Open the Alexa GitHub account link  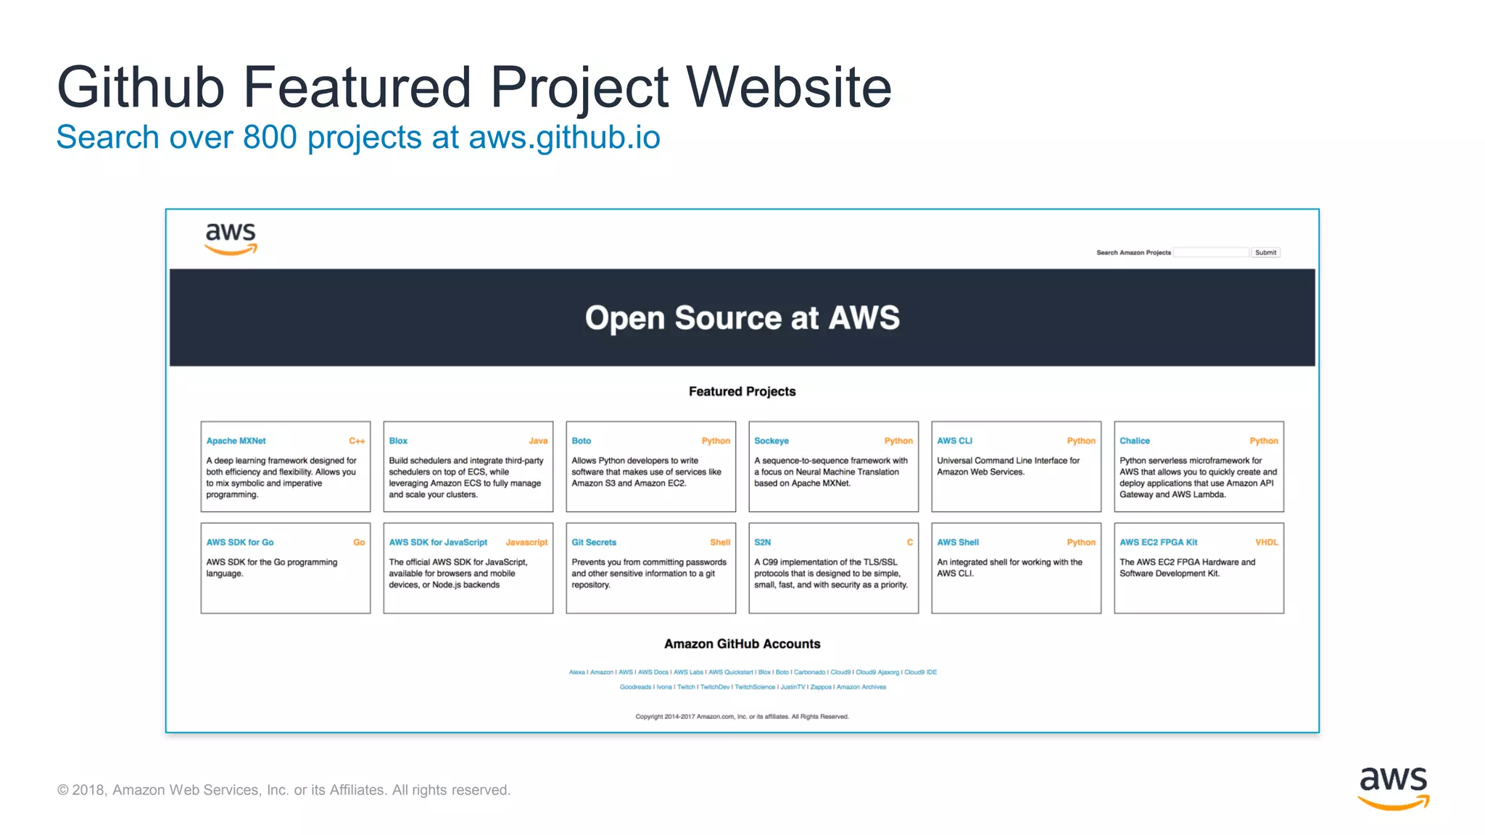click(x=577, y=672)
